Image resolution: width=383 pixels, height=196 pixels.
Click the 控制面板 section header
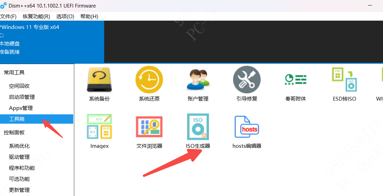tap(14, 132)
